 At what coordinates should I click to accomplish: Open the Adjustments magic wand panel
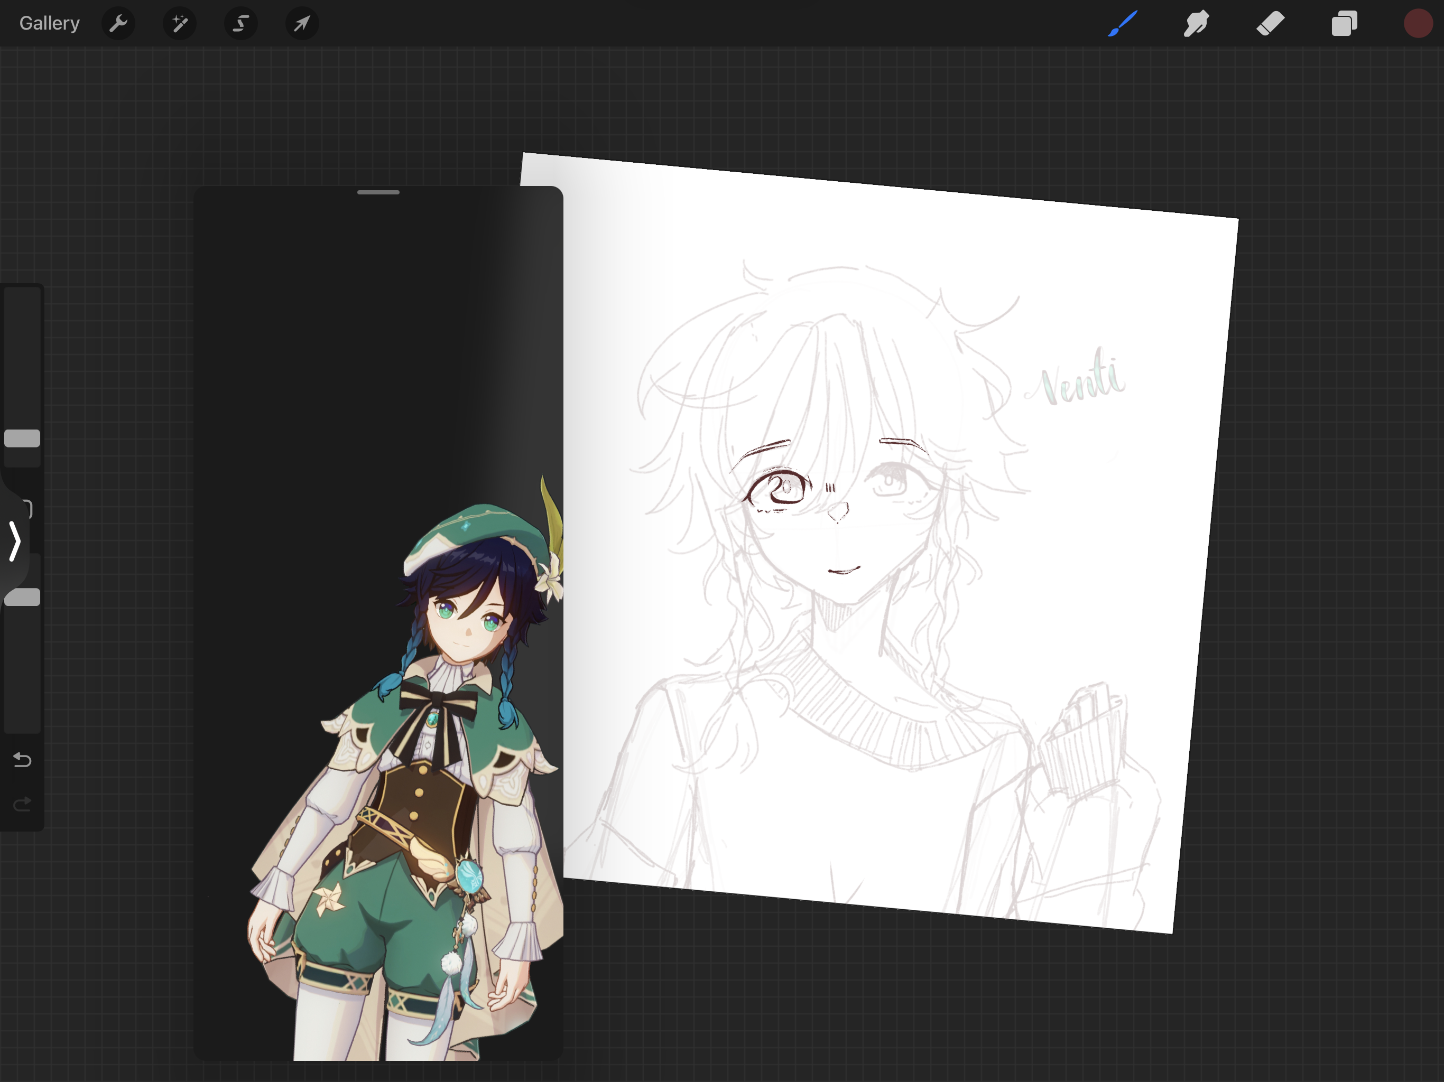pyautogui.click(x=180, y=23)
